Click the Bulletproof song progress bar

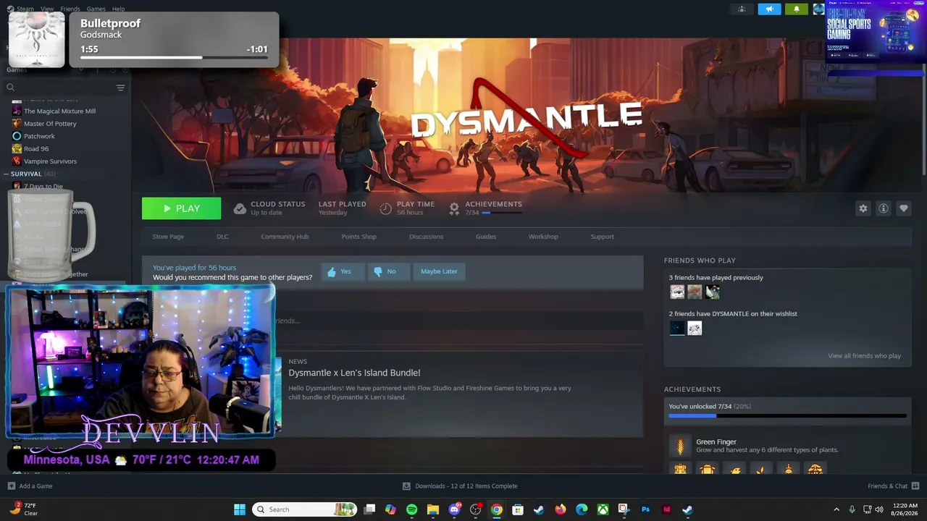[x=174, y=58]
